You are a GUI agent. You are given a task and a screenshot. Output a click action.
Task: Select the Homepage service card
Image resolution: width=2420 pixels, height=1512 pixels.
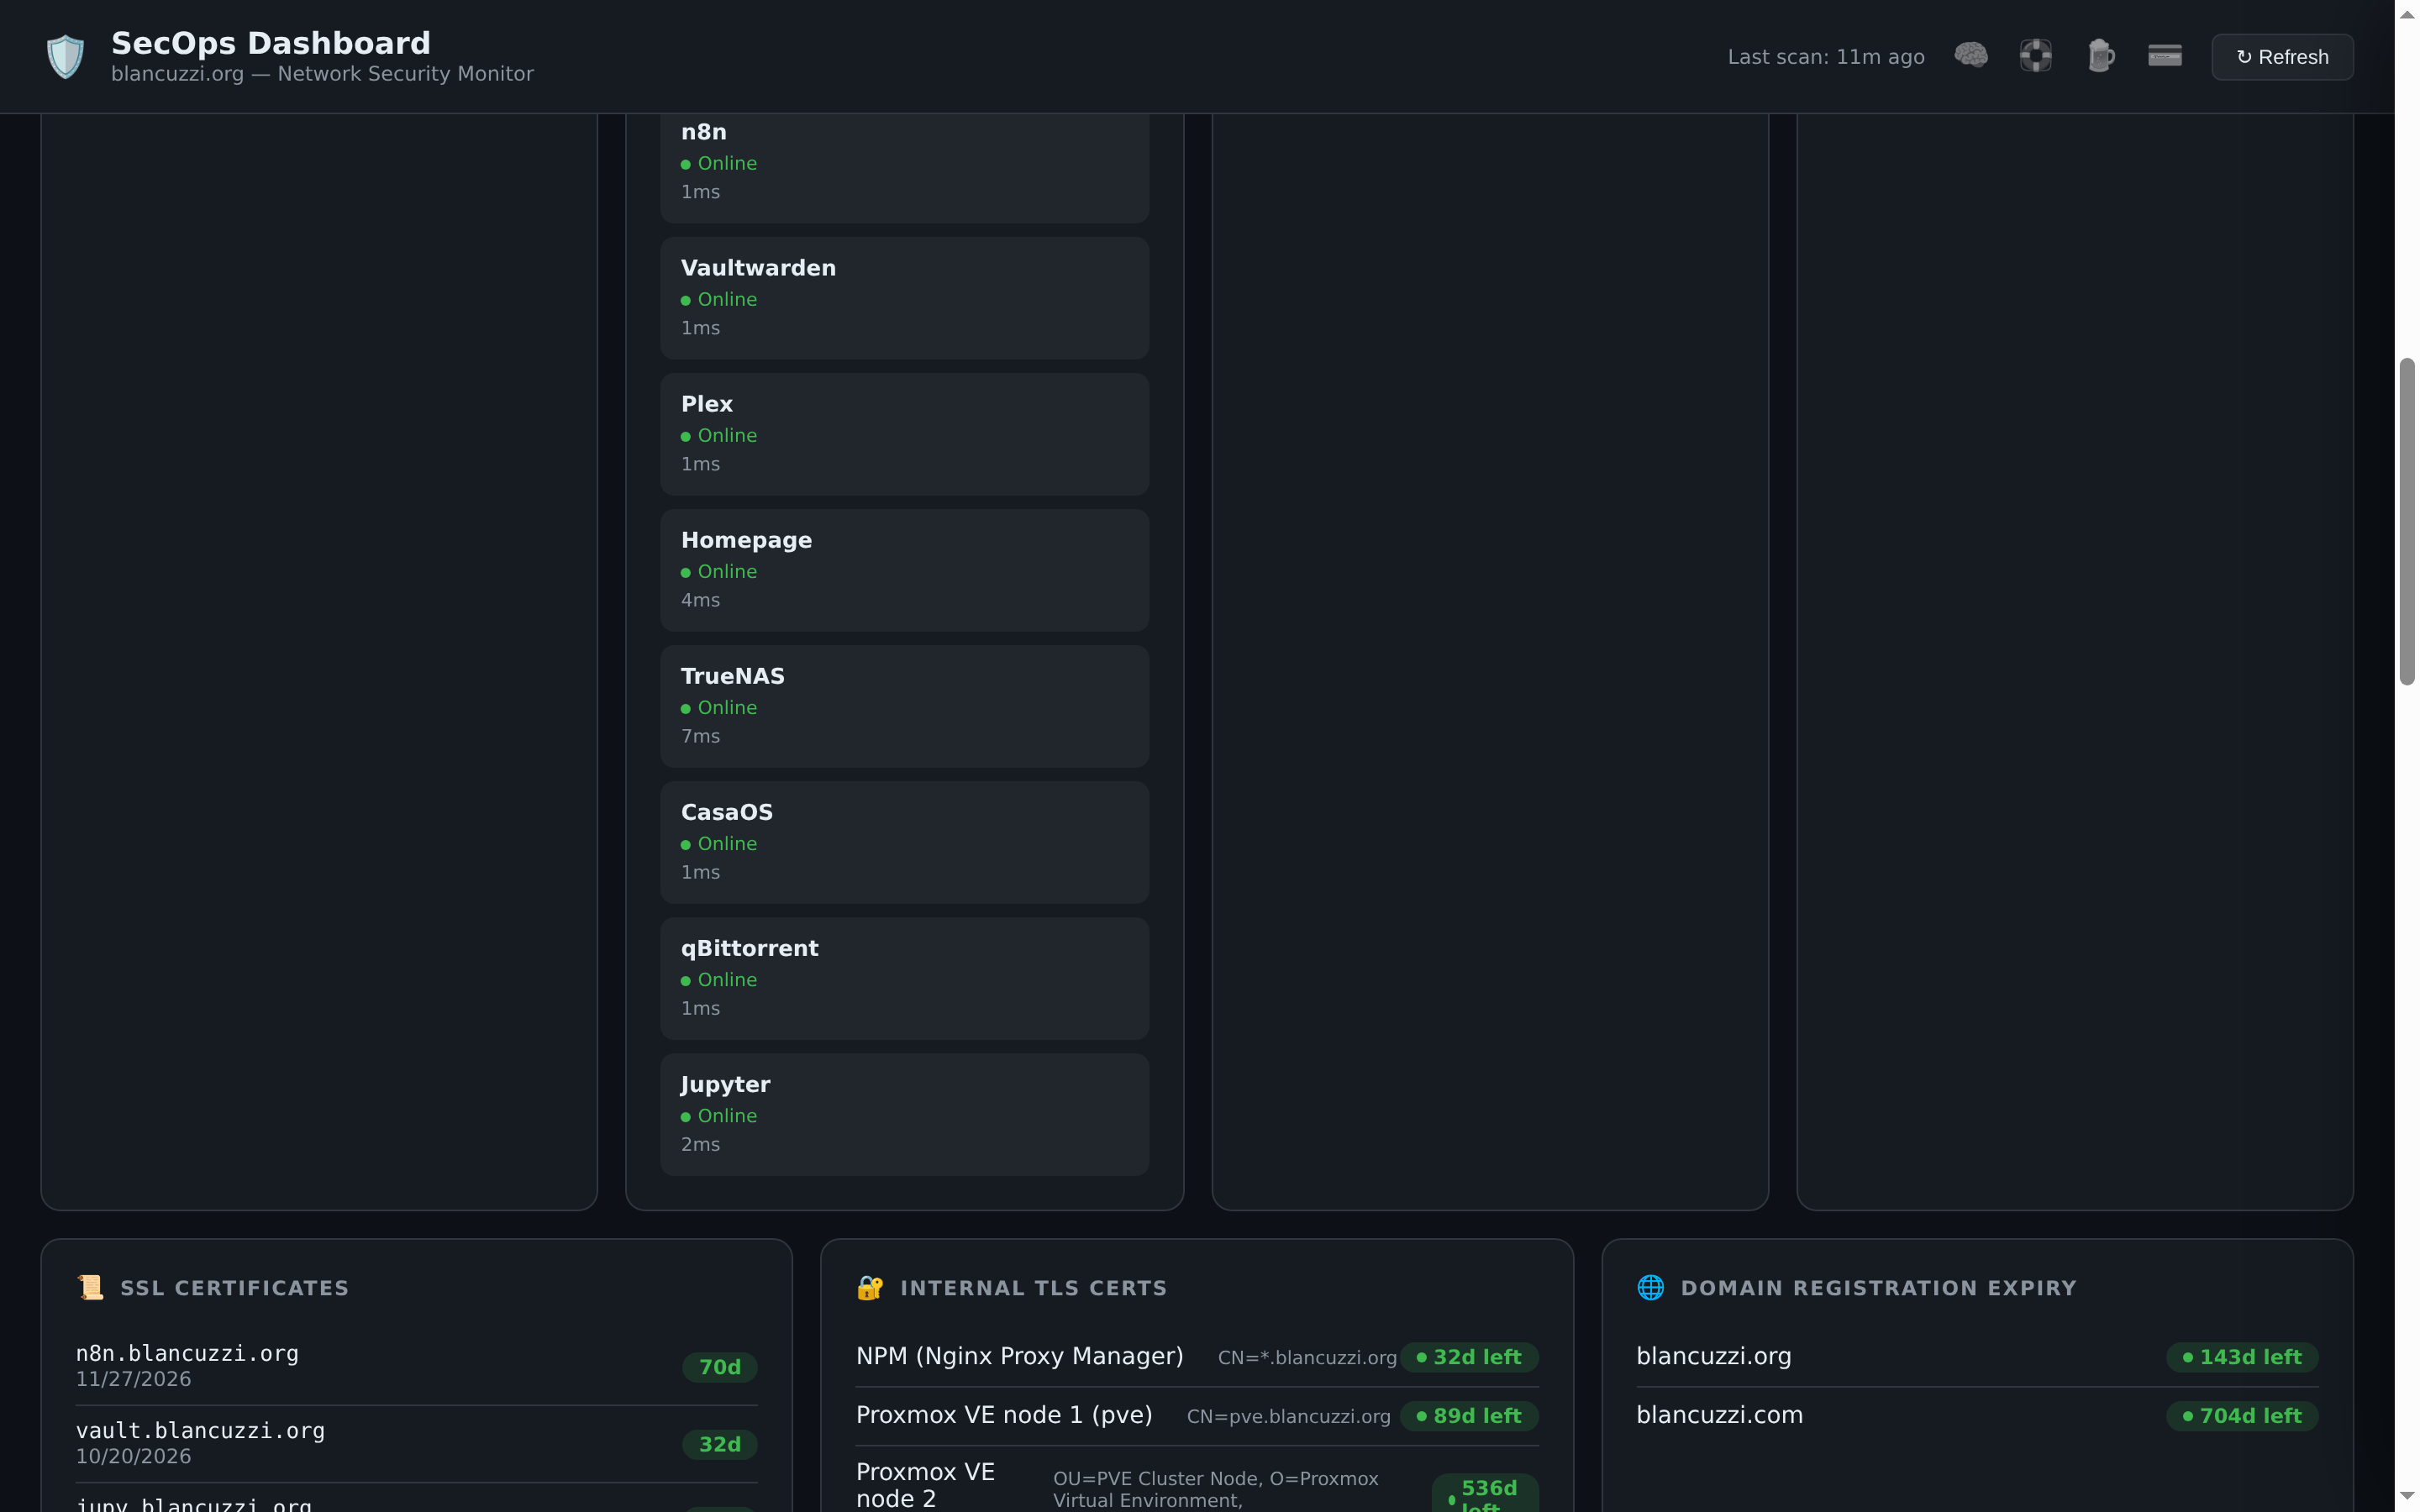904,570
